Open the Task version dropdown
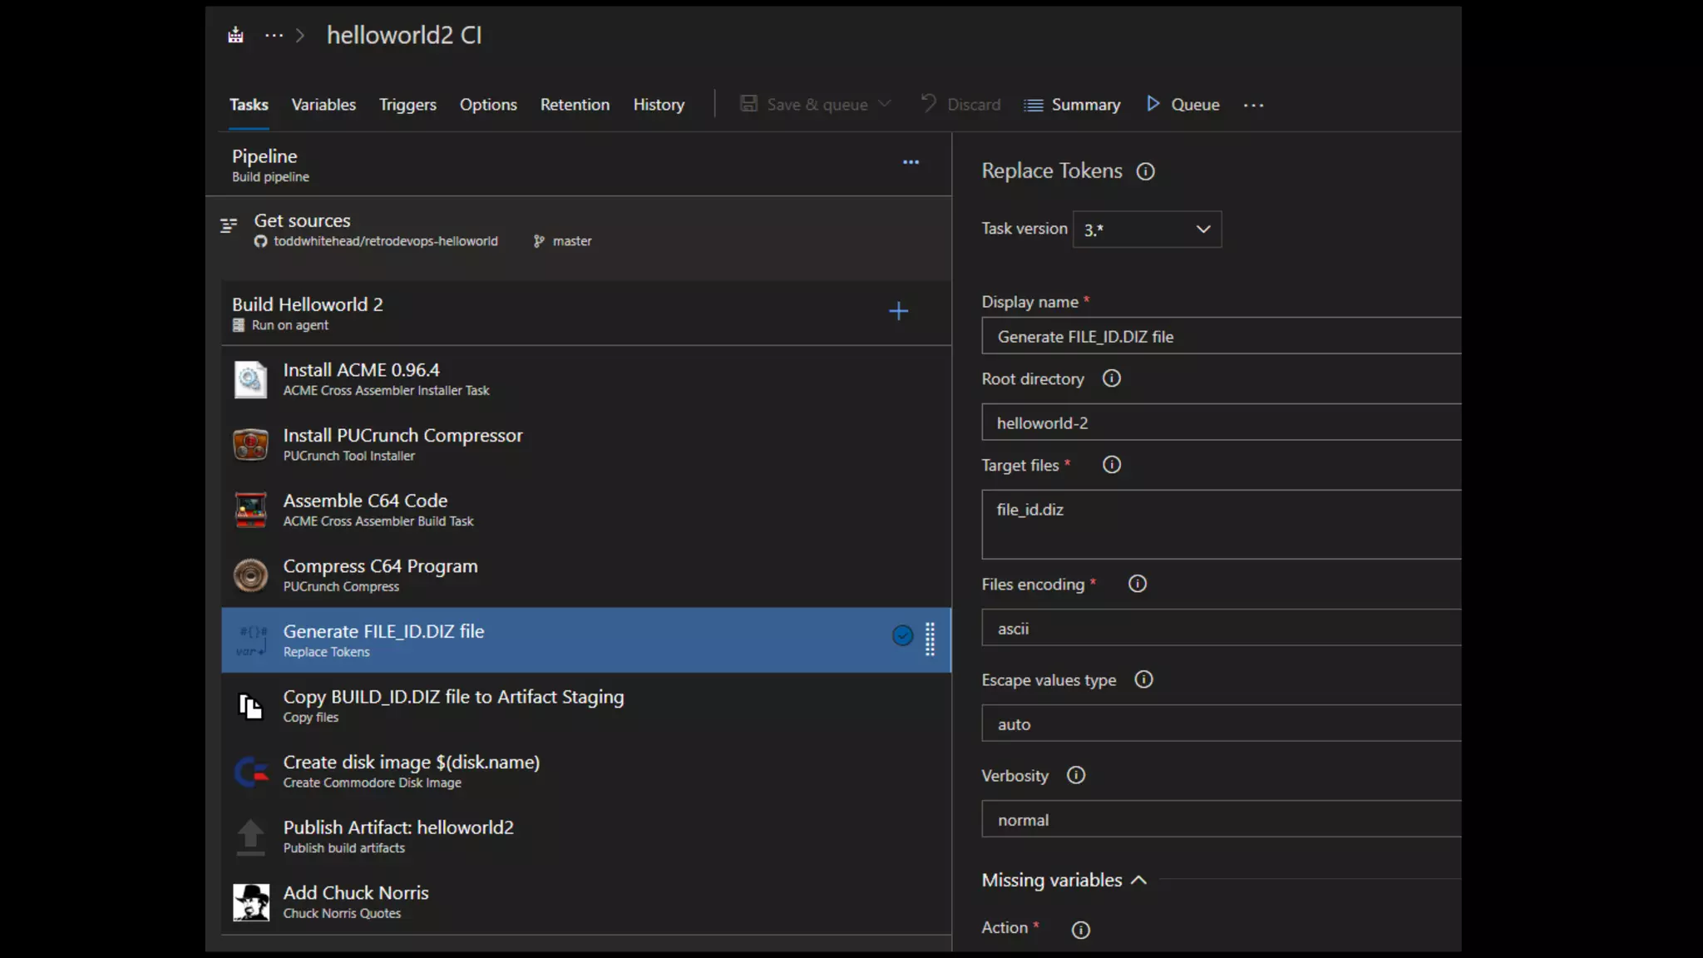This screenshot has height=958, width=1703. point(1147,230)
